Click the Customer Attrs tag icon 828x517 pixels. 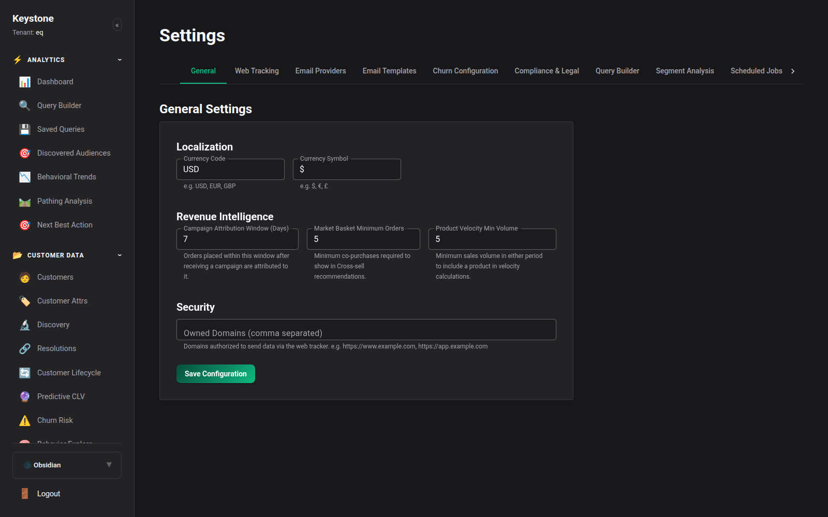tap(25, 301)
